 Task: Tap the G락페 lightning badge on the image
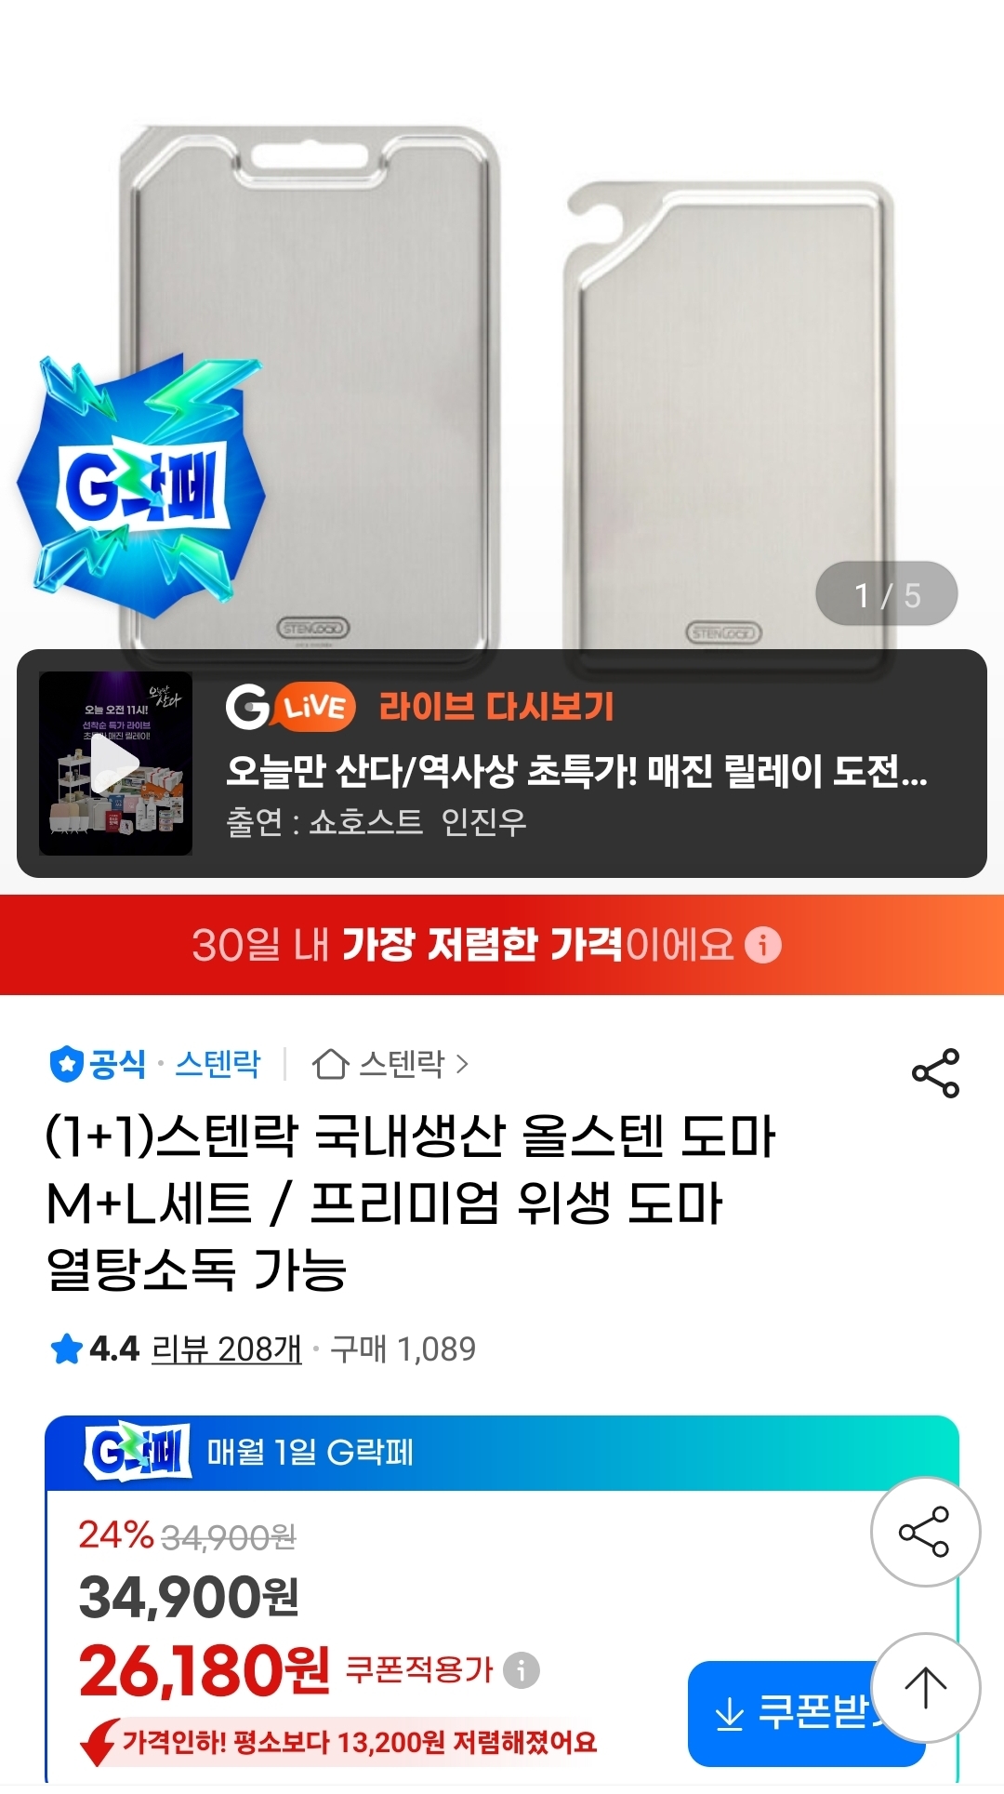click(x=141, y=484)
